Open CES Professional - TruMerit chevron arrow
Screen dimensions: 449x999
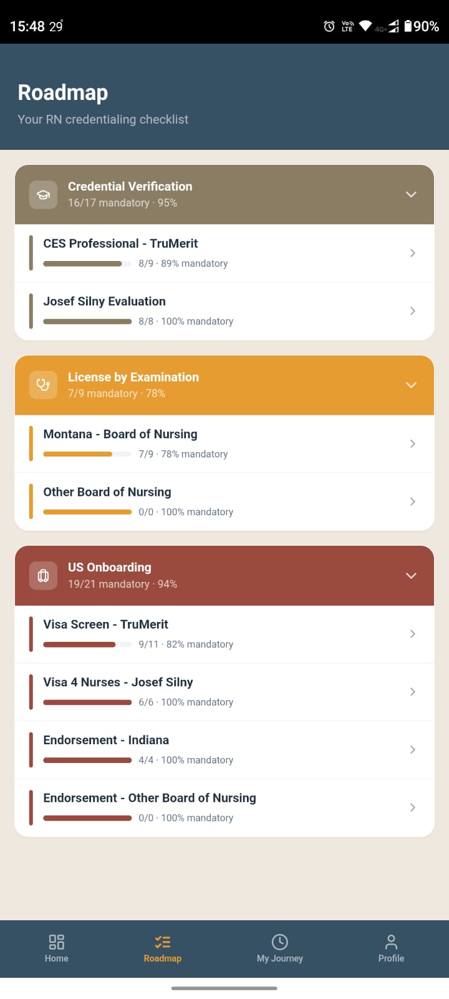[412, 253]
